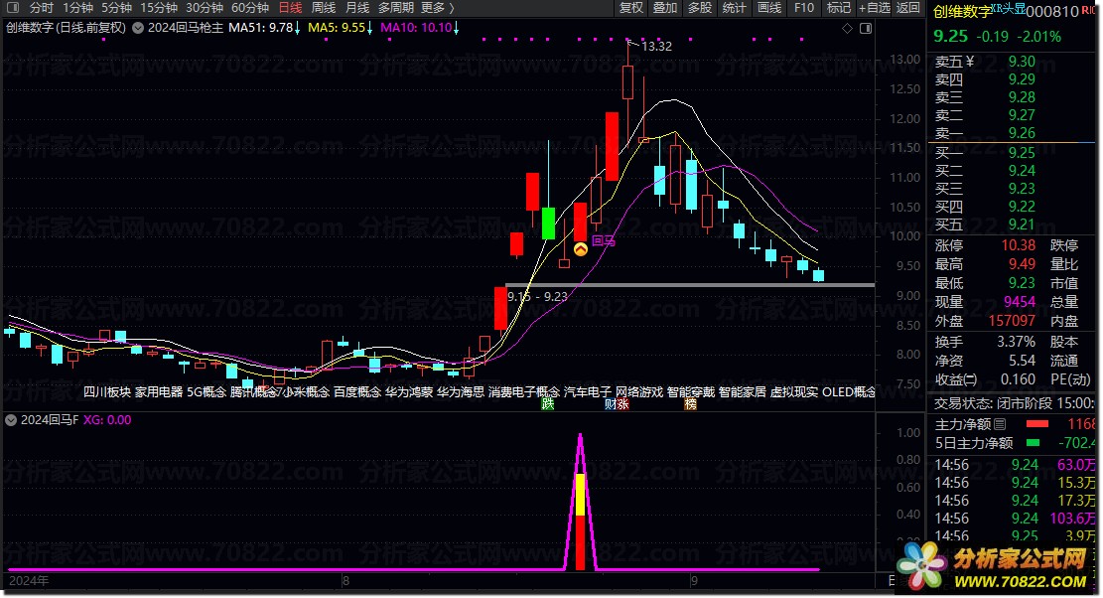Viewport: 1103px width, 598px height.
Task: Open the 智能穿戴 concept link
Action: [x=691, y=391]
